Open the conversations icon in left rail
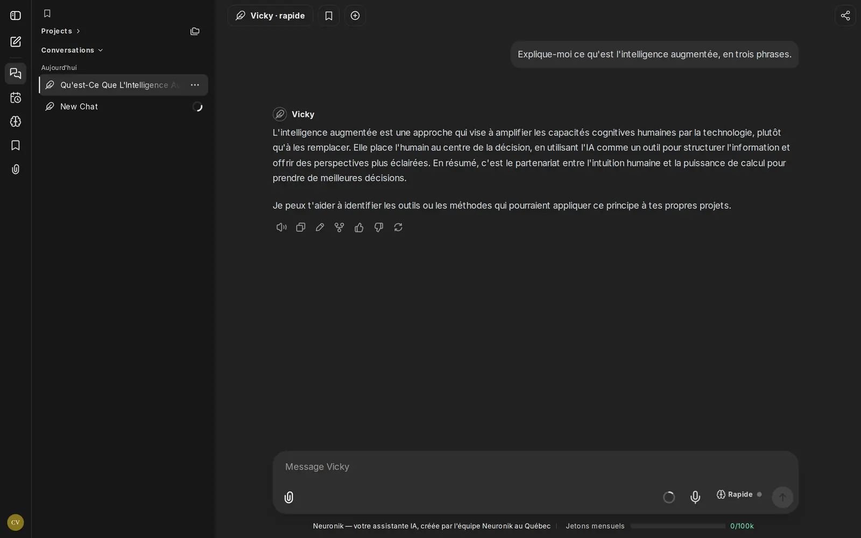Image resolution: width=861 pixels, height=538 pixels. click(x=16, y=74)
